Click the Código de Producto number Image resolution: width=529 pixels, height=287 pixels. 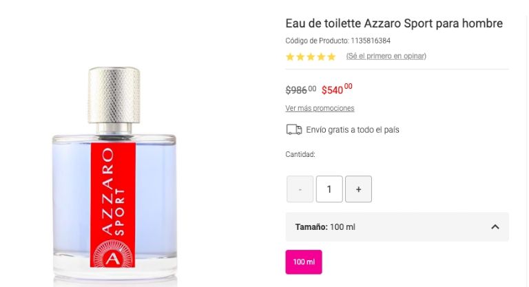[371, 41]
